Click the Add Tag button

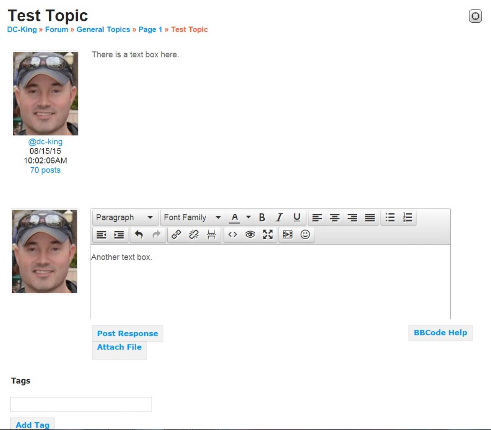[33, 424]
